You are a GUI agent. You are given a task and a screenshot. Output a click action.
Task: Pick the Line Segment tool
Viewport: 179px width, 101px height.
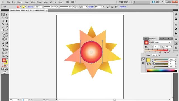click(x=3, y=24)
